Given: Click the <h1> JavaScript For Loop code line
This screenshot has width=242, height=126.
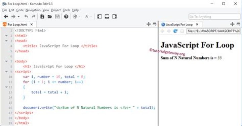Looking at the screenshot, I should (54, 67).
